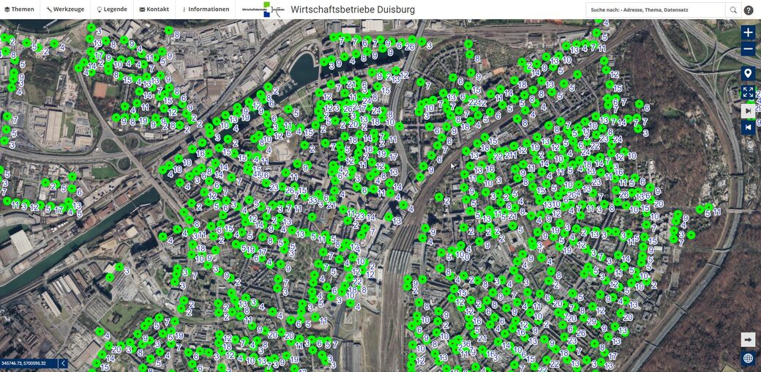Viewport: 761px width, 372px height.
Task: Open the Kontakt page
Action: [154, 10]
